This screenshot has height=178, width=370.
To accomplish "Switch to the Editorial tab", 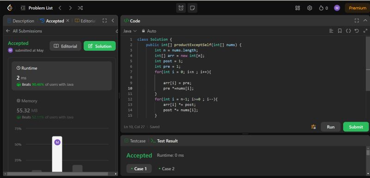I will tap(86, 21).
